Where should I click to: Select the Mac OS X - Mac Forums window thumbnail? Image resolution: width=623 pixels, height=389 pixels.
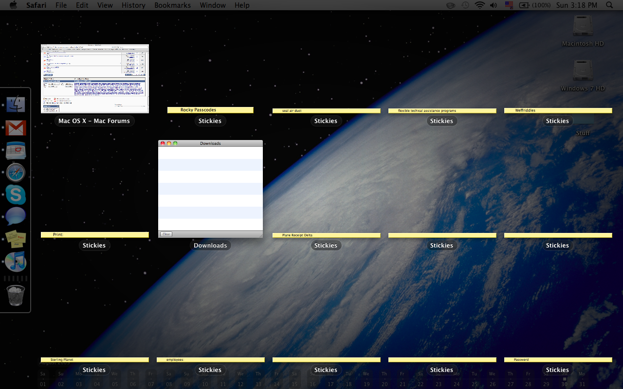(x=95, y=79)
